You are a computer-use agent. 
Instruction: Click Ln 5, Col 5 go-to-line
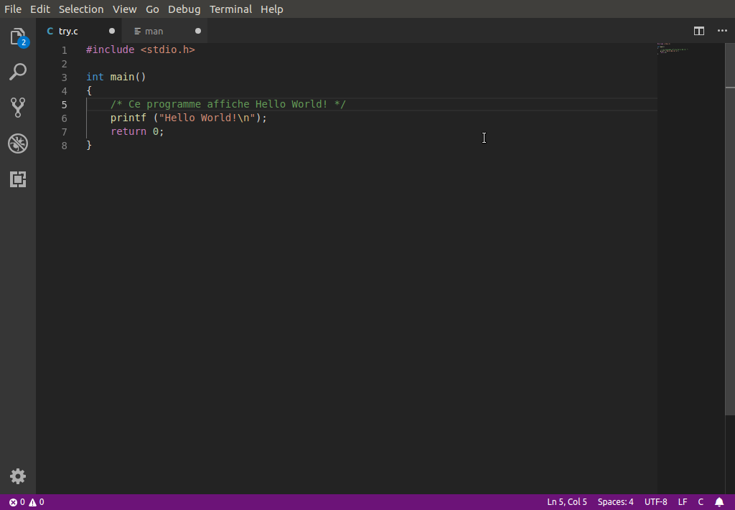click(x=567, y=502)
